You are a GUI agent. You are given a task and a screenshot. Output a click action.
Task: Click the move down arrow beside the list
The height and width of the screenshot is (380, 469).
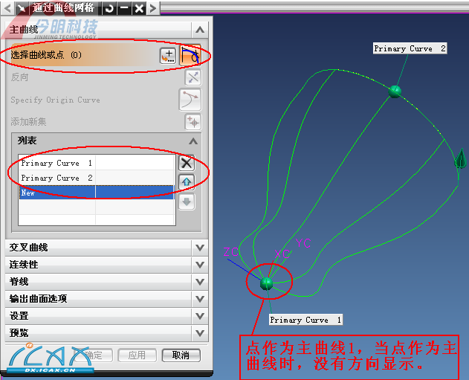point(187,202)
